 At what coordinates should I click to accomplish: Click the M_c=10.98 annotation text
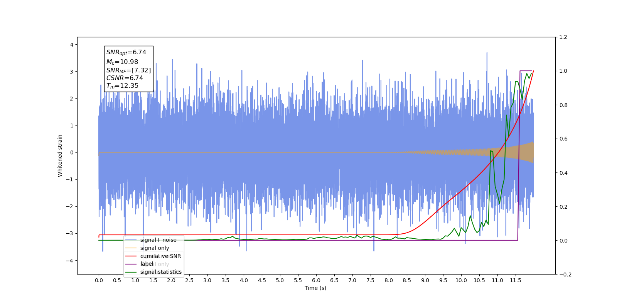(x=122, y=62)
